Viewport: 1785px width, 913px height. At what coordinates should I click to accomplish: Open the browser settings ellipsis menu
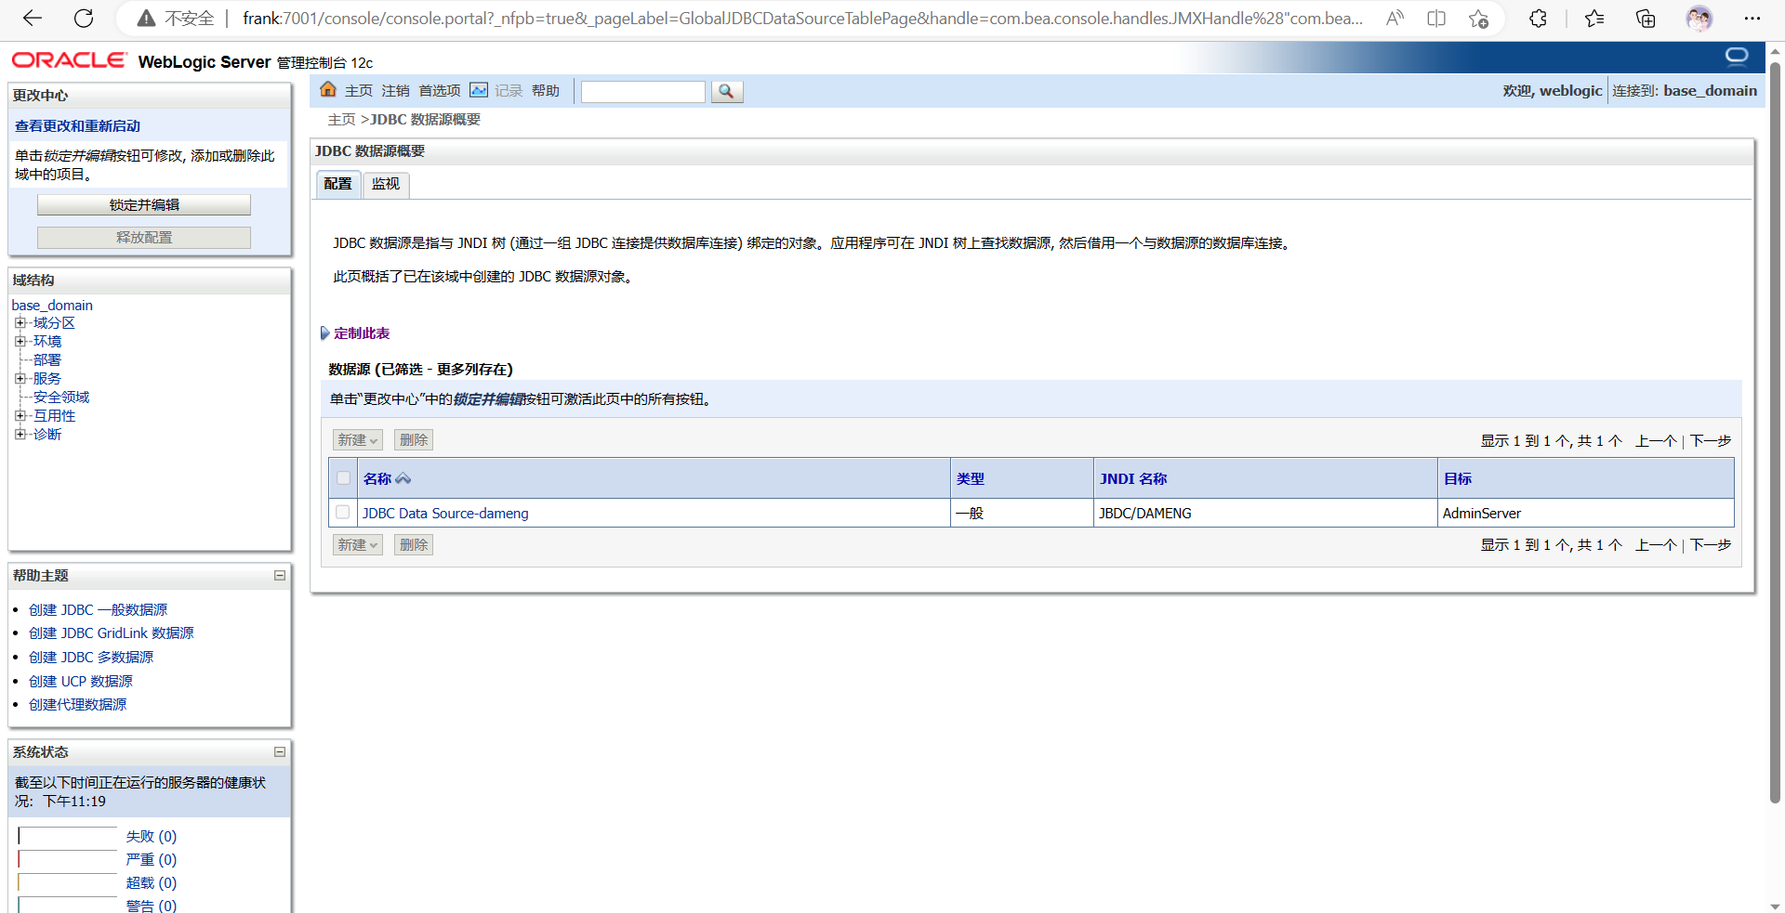1752,19
